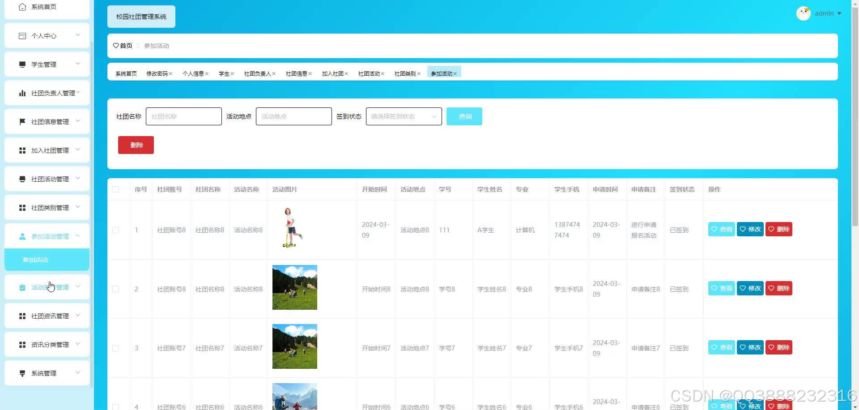Close the 社团类别 tab with its x
Image resolution: width=859 pixels, height=410 pixels.
419,74
